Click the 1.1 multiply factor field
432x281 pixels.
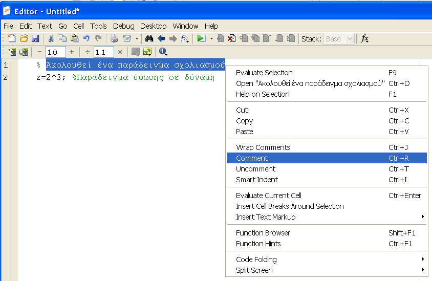pyautogui.click(x=104, y=52)
